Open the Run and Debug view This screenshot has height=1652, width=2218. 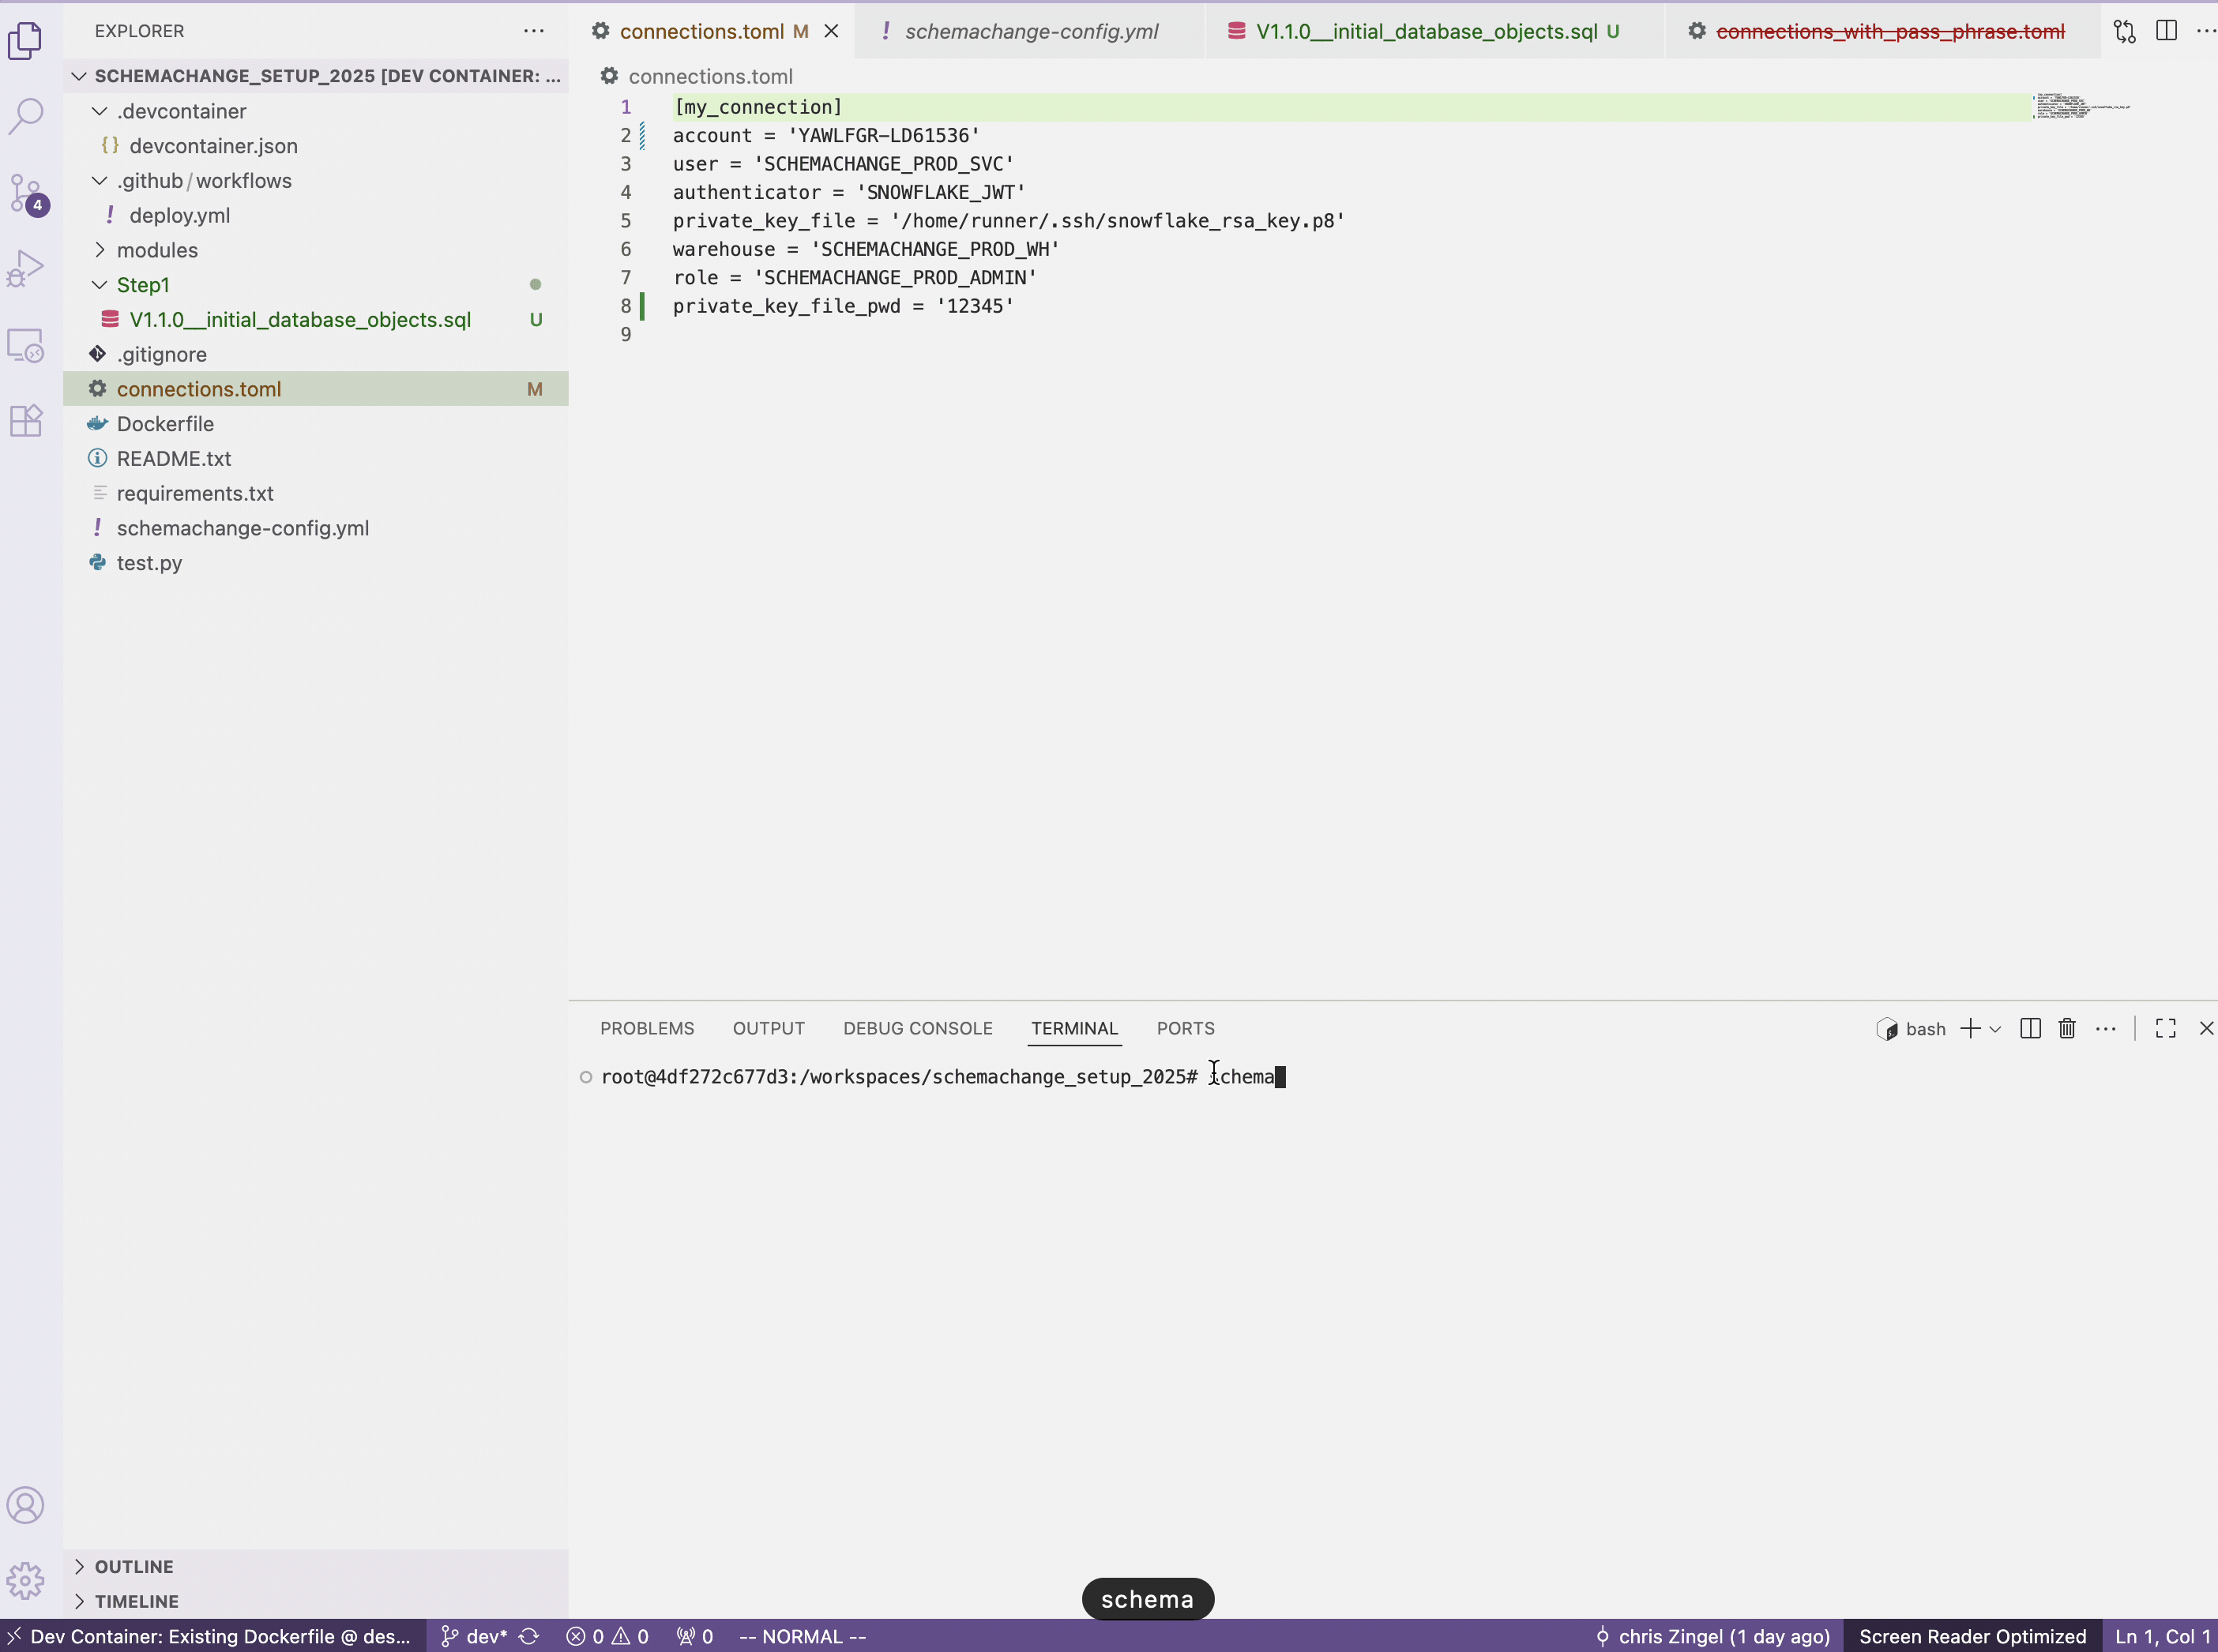pos(25,267)
